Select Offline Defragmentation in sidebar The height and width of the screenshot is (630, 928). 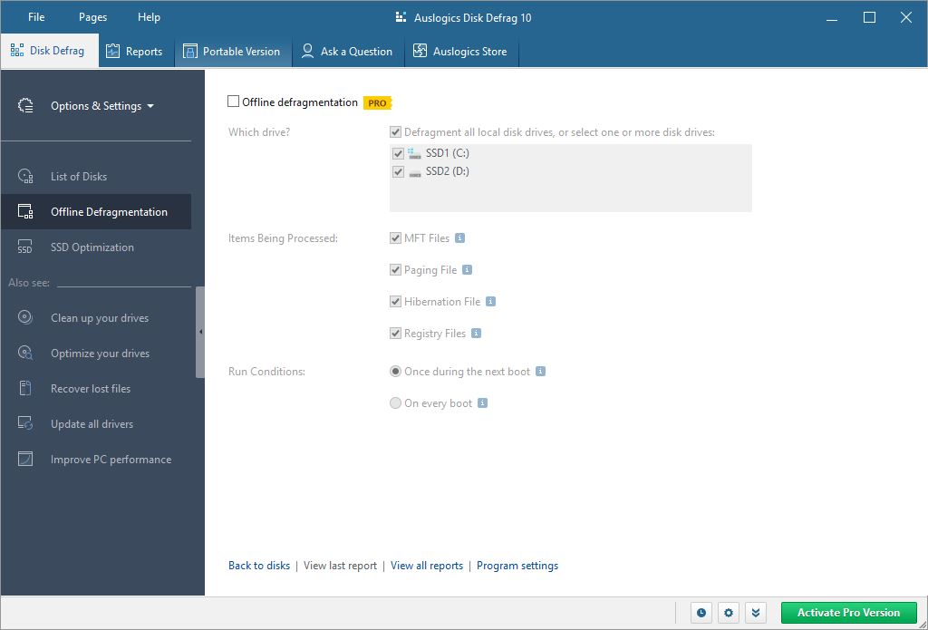click(96, 212)
